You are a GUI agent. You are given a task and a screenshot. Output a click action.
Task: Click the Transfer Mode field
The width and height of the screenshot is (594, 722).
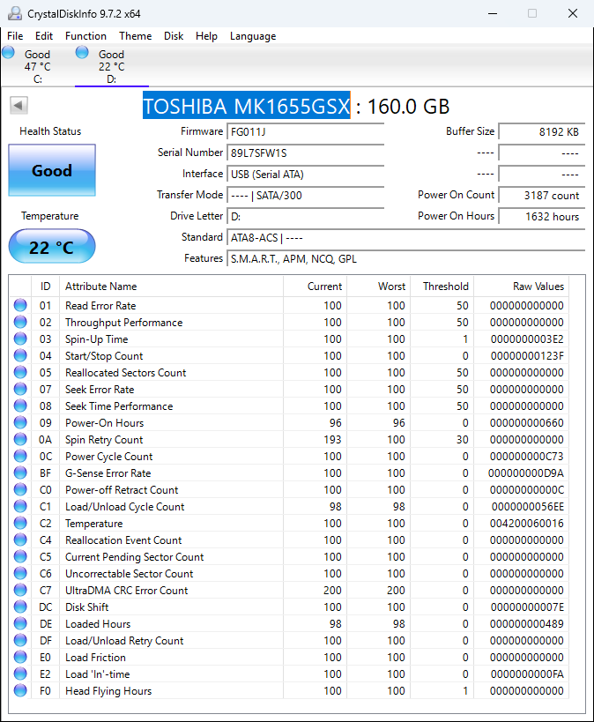tap(305, 196)
